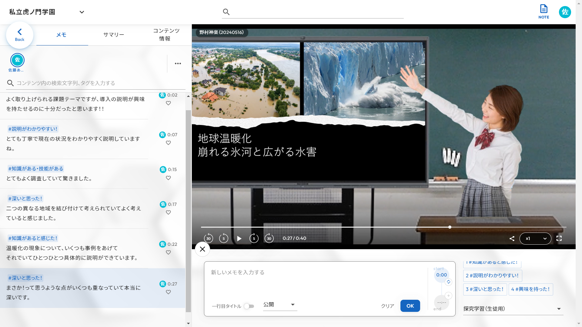The width and height of the screenshot is (582, 327).
Task: Click the memo list scroll-up arrow
Action: [x=188, y=96]
